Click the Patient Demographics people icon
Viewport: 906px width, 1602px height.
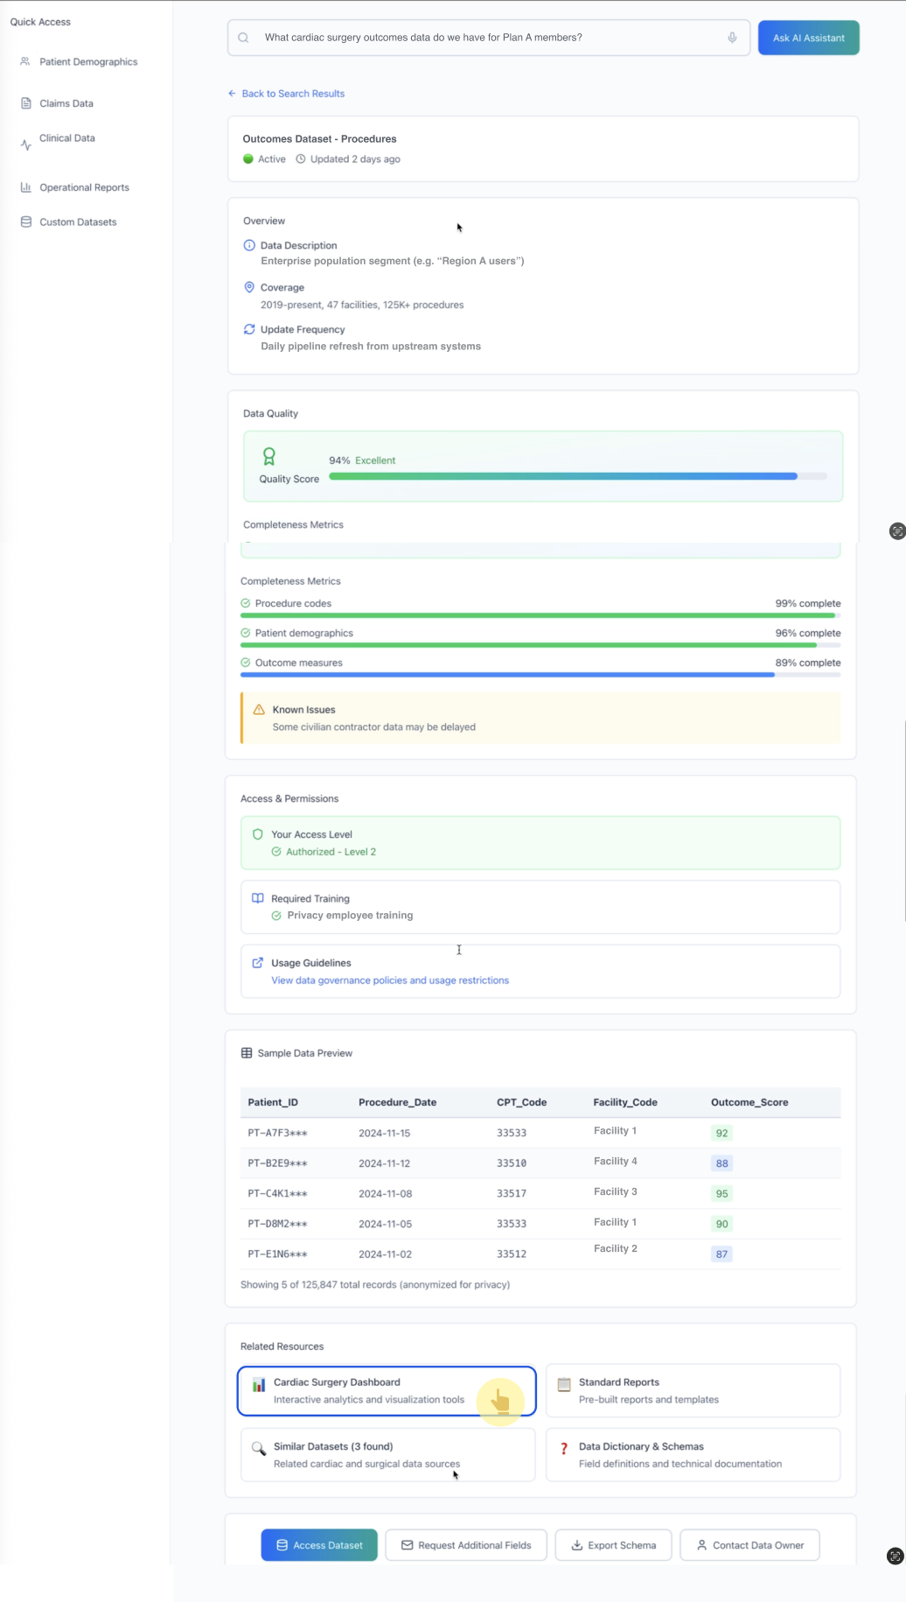coord(25,61)
